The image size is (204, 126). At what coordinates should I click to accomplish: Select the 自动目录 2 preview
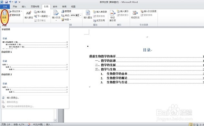pyautogui.click(x=35, y=84)
